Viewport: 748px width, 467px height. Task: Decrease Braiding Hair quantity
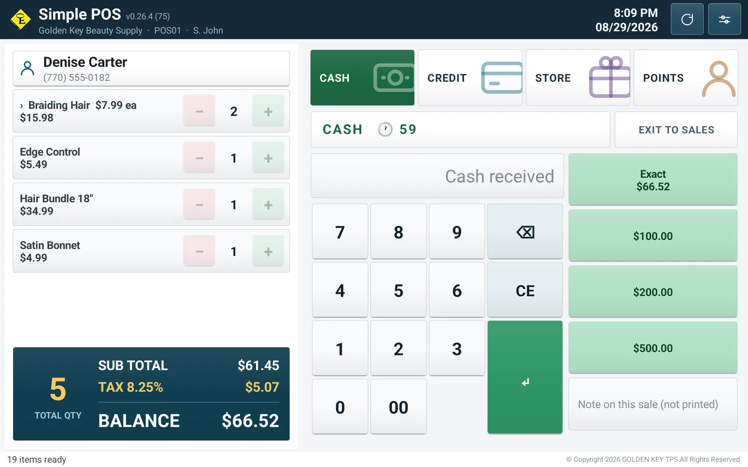[x=199, y=111]
